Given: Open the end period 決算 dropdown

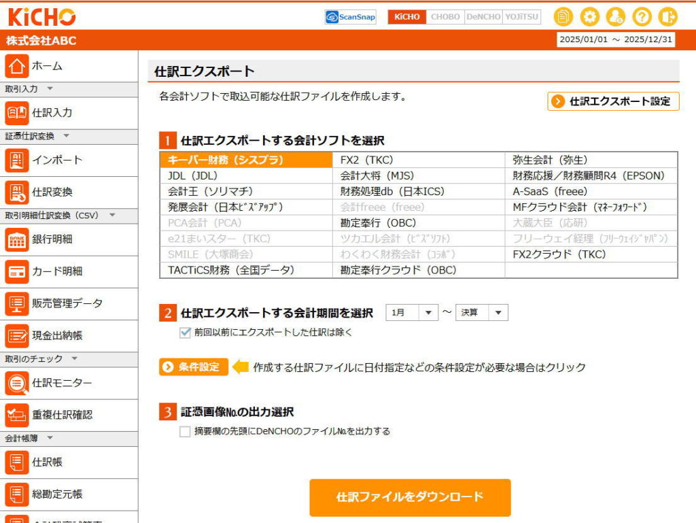Looking at the screenshot, I should (481, 312).
